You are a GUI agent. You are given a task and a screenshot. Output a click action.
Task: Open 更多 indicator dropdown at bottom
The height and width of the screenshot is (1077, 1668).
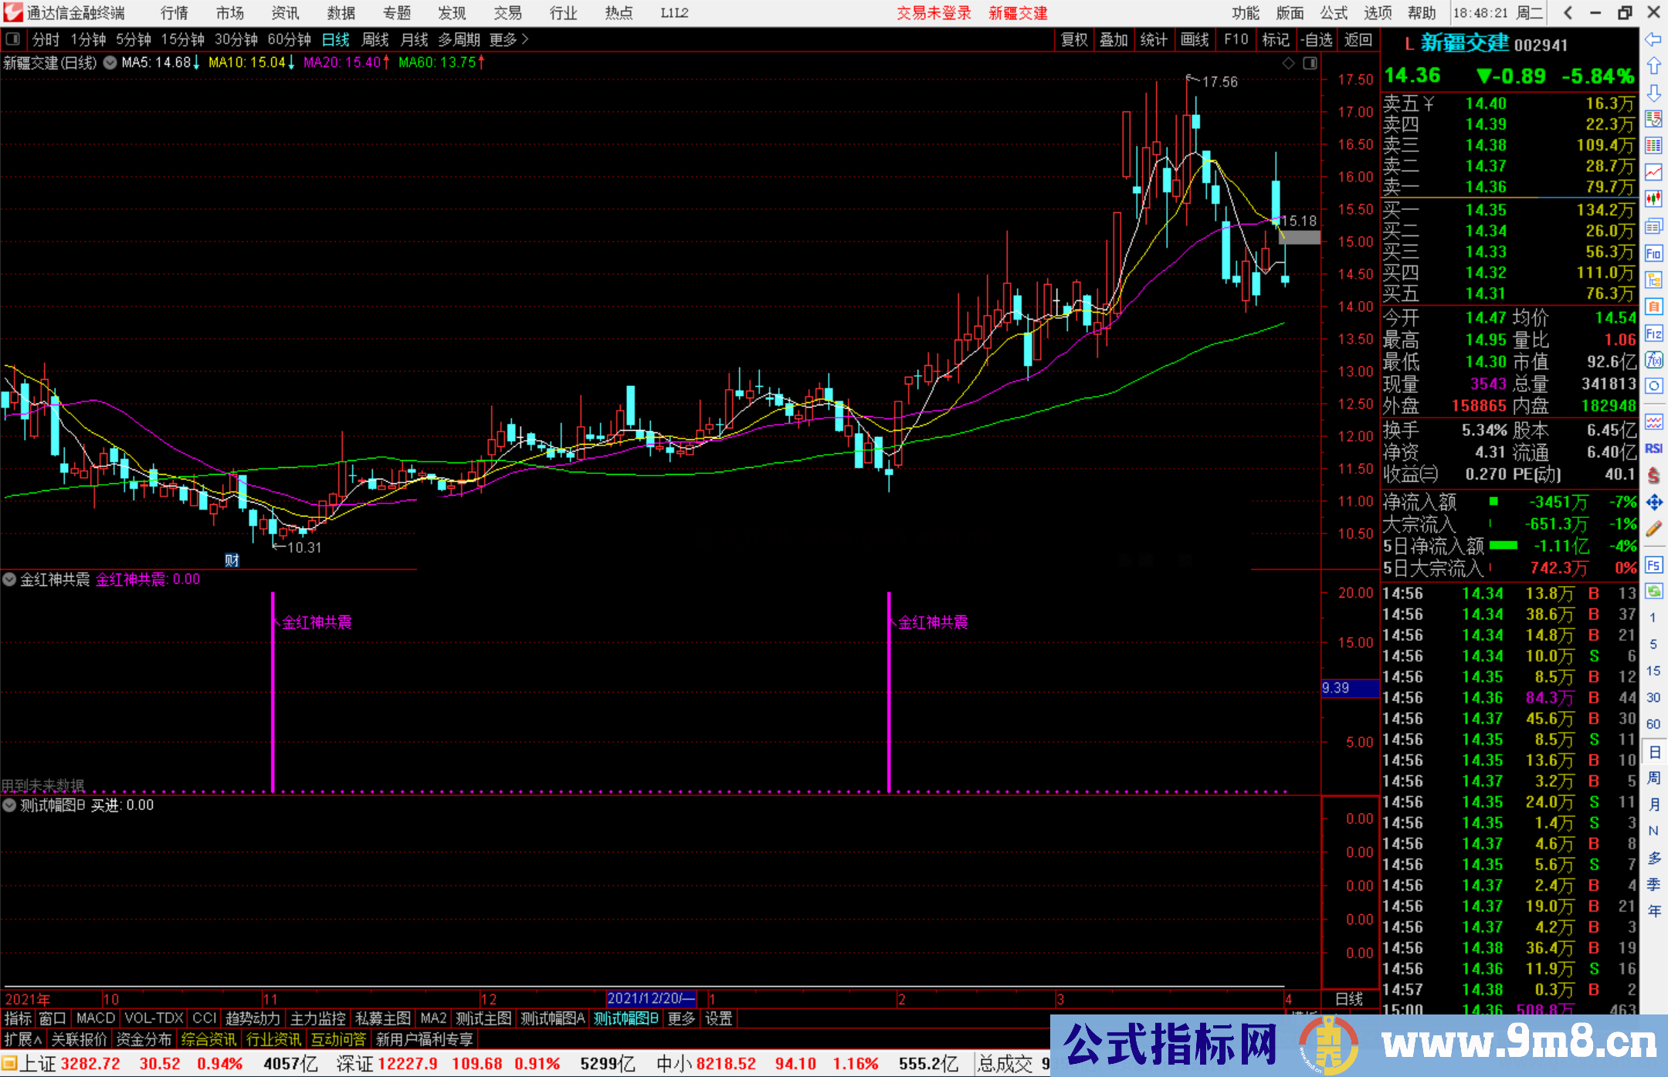coord(680,1018)
